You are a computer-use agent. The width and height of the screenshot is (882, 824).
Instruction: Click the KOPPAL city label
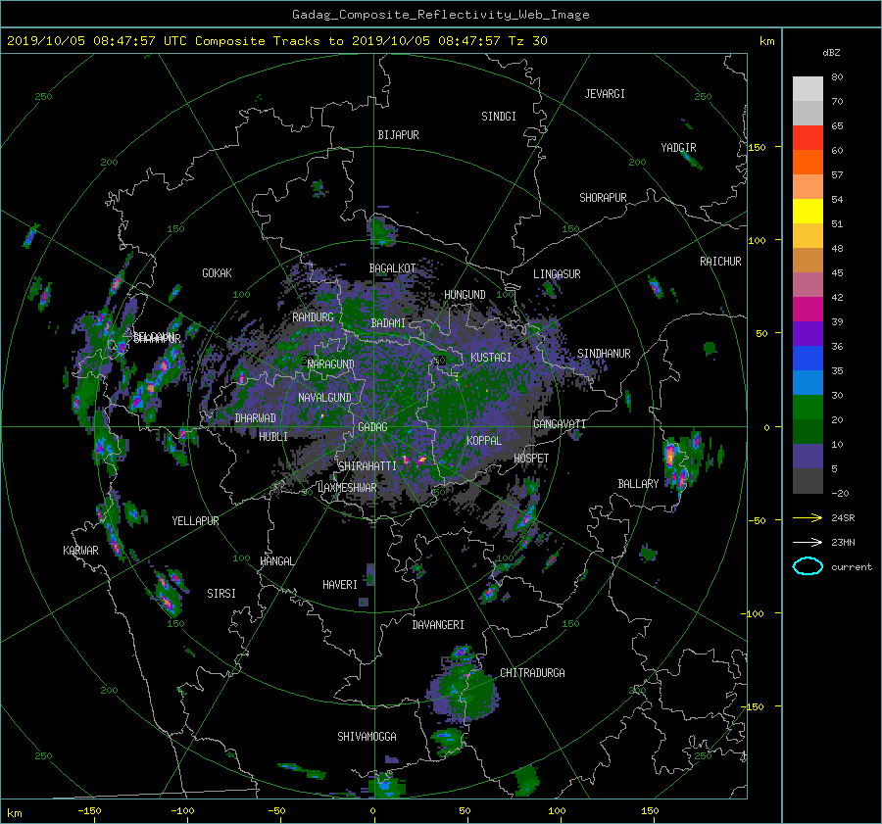click(484, 440)
